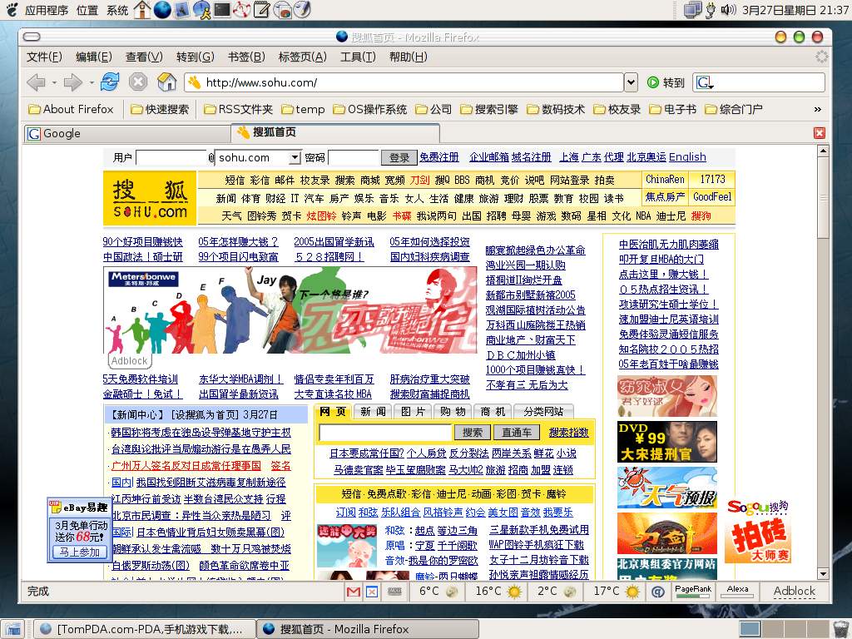The height and width of the screenshot is (639, 852).
Task: Click the 搜索 button in Sohu search box
Action: tap(473, 433)
